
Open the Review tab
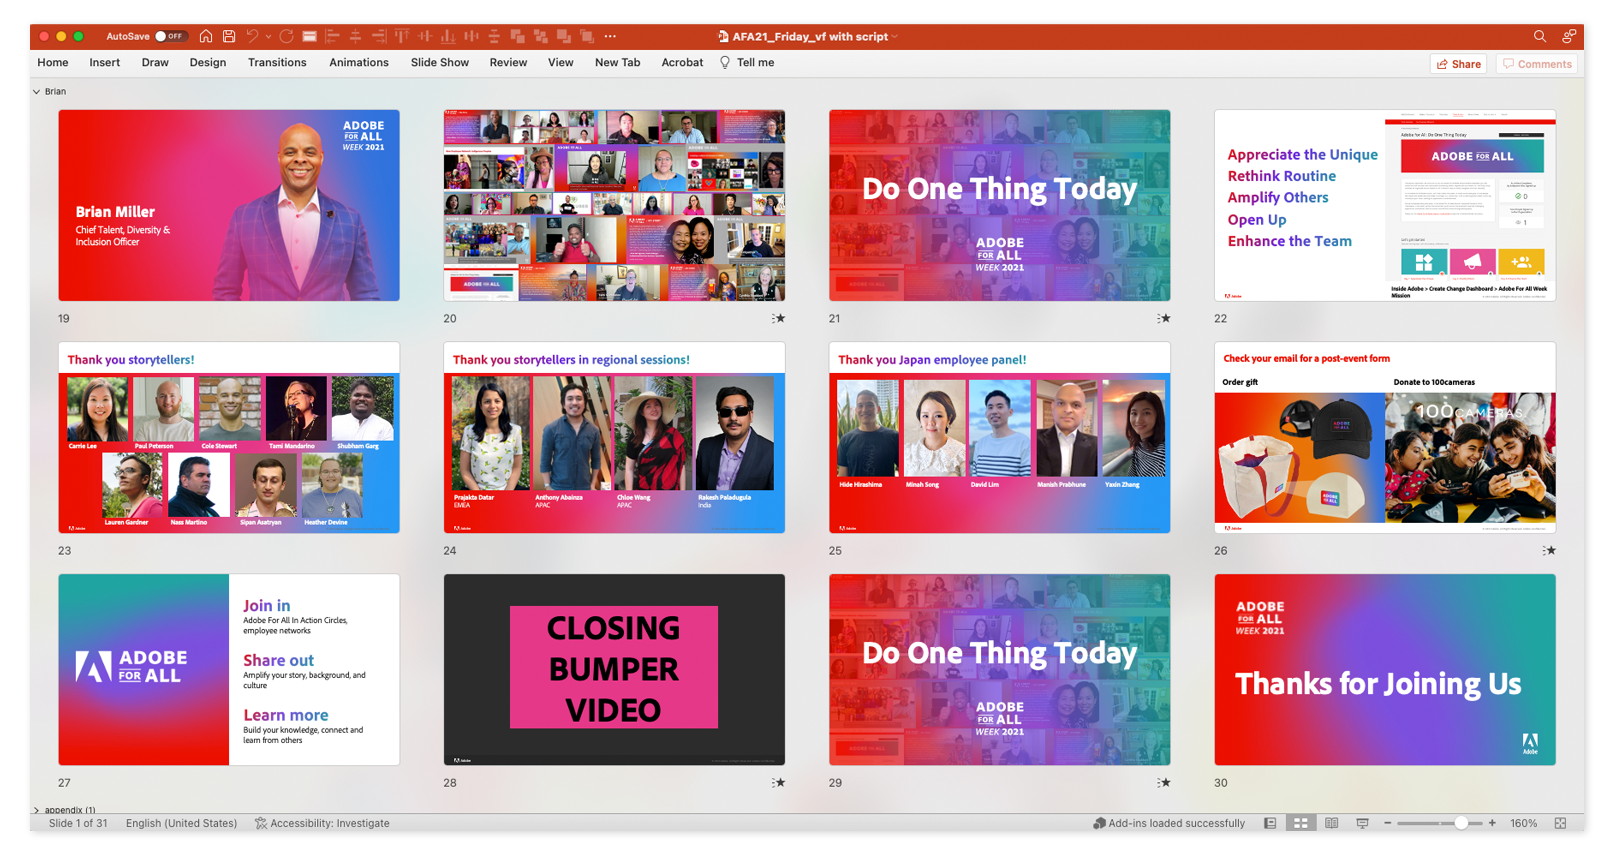click(508, 63)
